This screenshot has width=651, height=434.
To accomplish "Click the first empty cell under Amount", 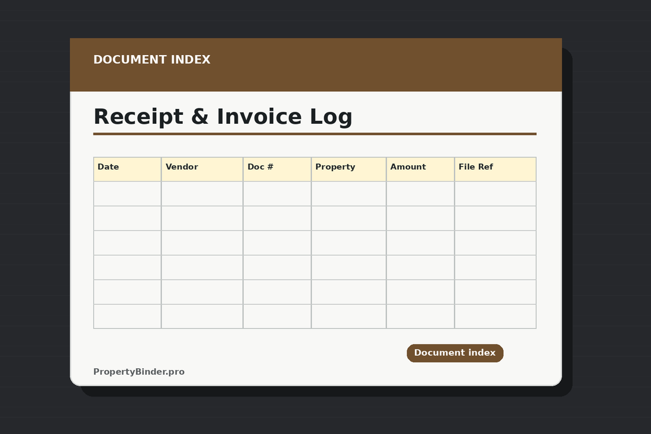I will pos(420,194).
